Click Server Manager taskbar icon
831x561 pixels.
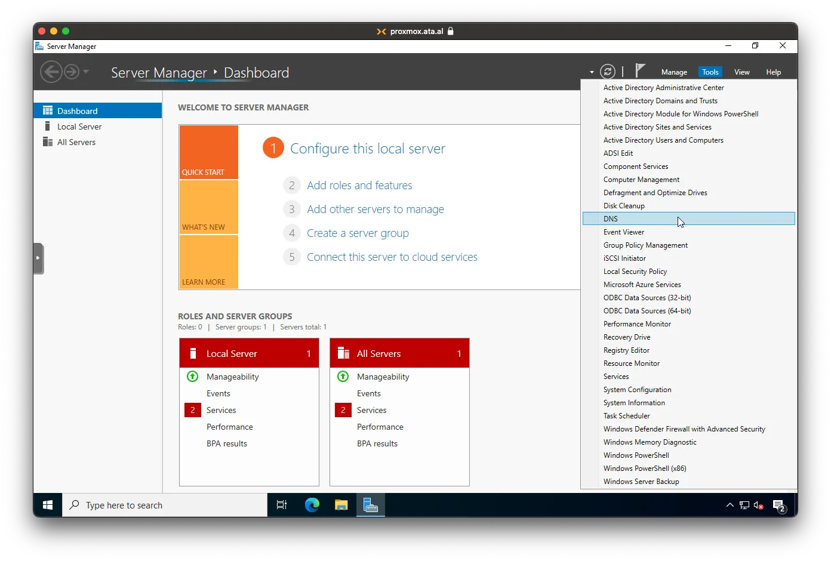coord(371,505)
